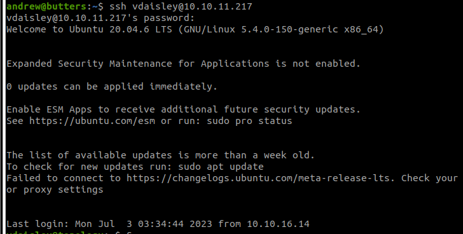Click the white left window border
Viewport: 463px width, 234px height.
tap(3, 117)
